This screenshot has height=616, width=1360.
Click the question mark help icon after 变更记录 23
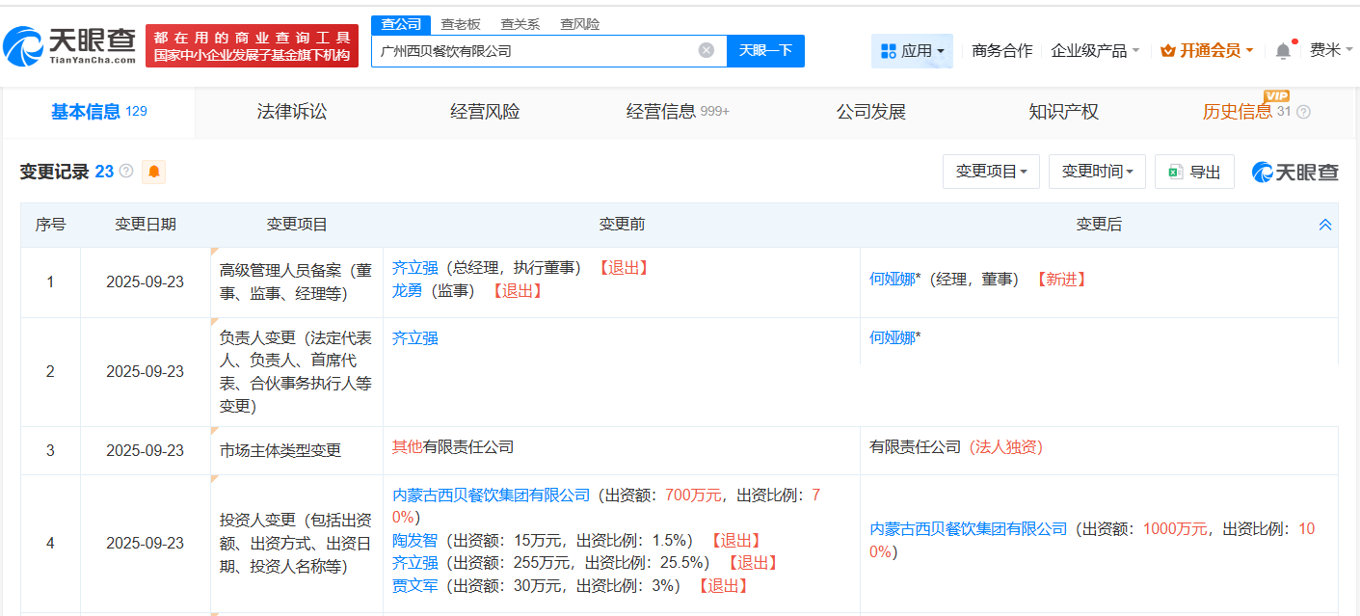[x=127, y=171]
